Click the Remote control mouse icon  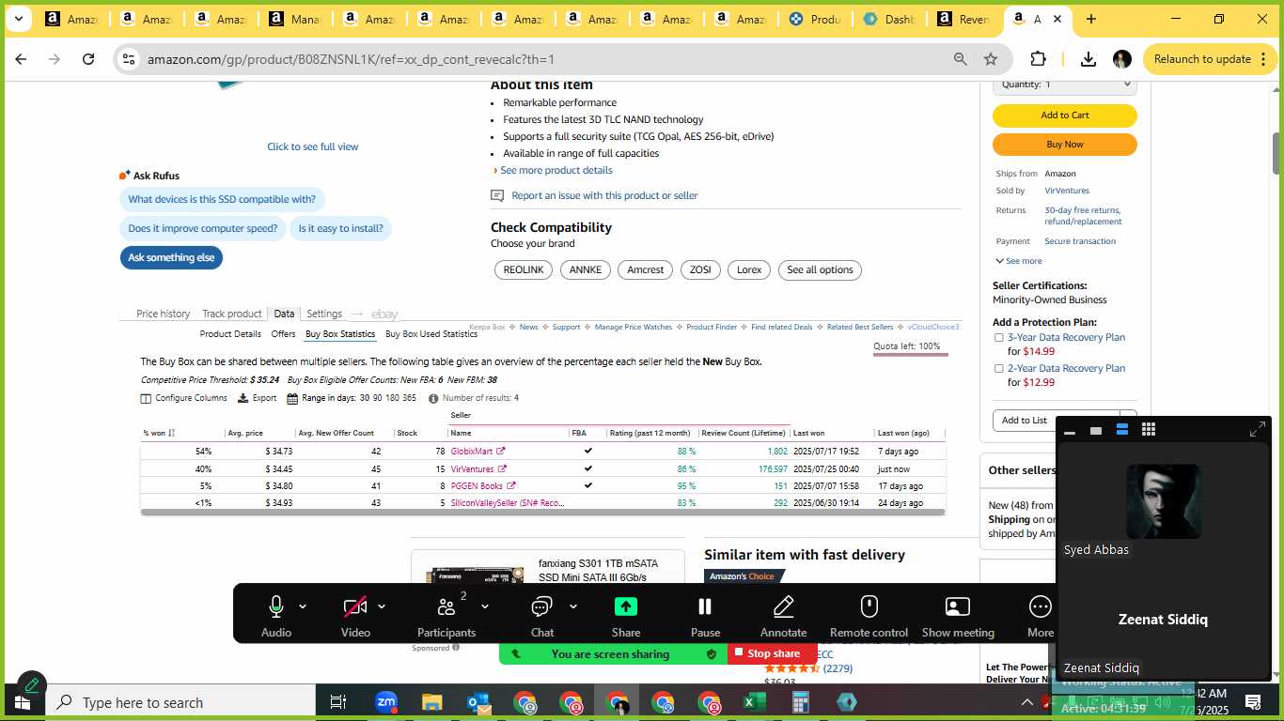point(869,606)
